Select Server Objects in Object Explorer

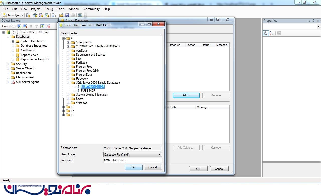[25, 68]
